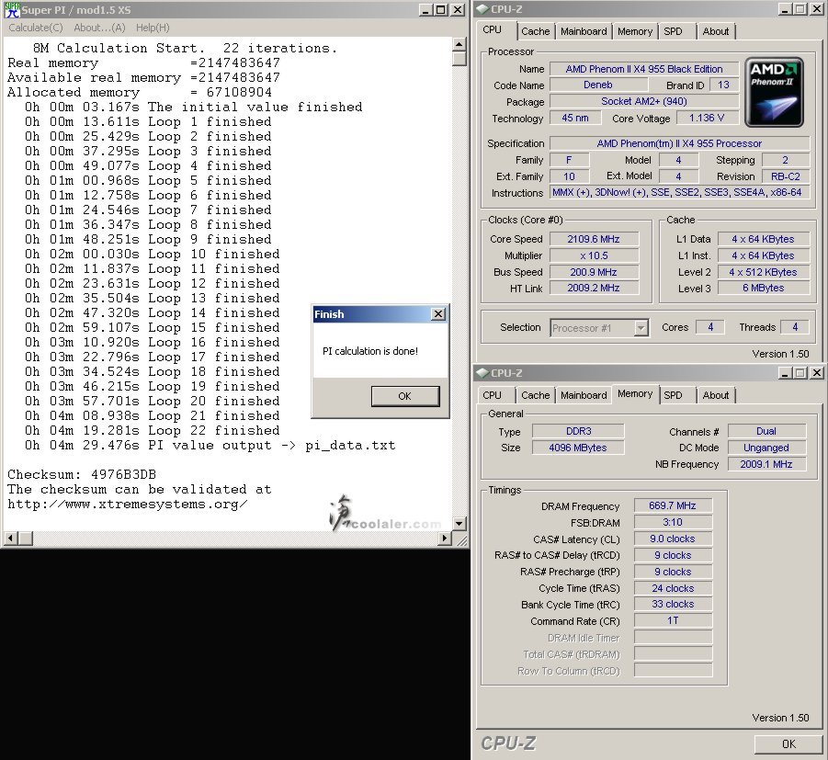Click the Loop 22 finished line
Image resolution: width=828 pixels, height=760 pixels.
152,430
